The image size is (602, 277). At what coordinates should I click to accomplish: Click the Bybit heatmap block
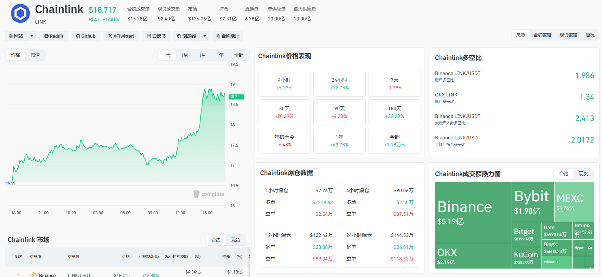(x=533, y=201)
